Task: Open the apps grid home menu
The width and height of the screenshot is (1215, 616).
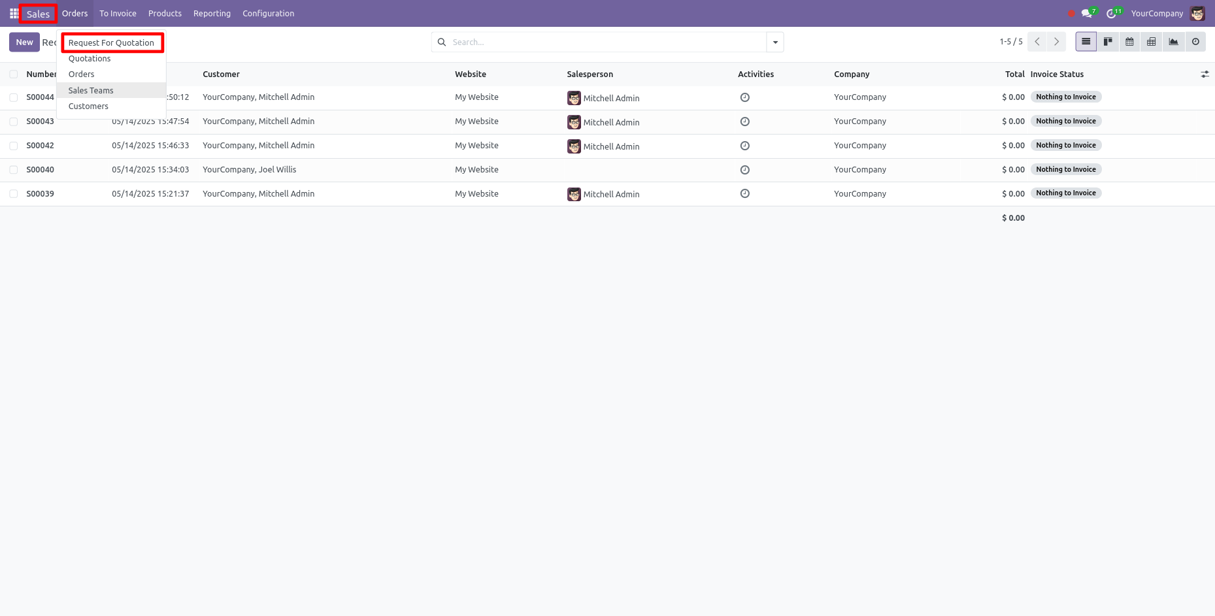Action: click(14, 13)
